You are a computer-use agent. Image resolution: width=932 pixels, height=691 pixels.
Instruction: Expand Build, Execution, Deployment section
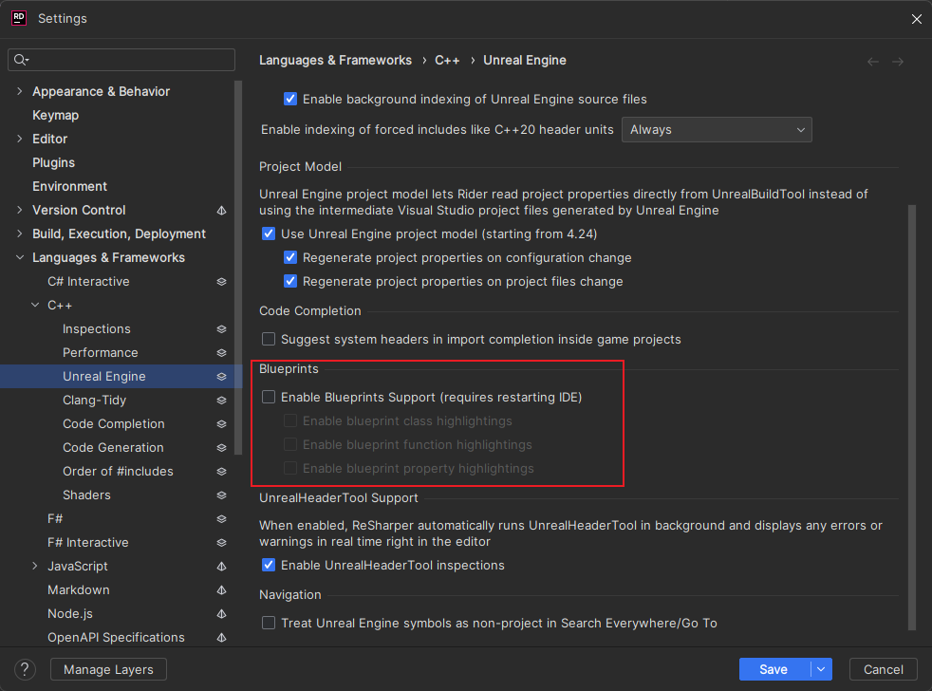tap(20, 233)
